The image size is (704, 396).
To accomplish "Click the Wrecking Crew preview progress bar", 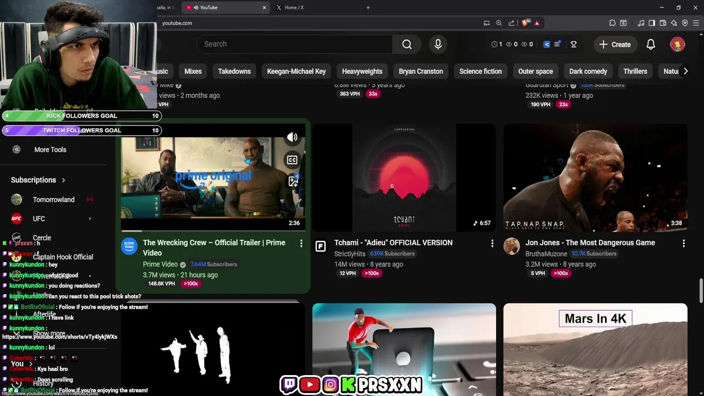I will (213, 231).
